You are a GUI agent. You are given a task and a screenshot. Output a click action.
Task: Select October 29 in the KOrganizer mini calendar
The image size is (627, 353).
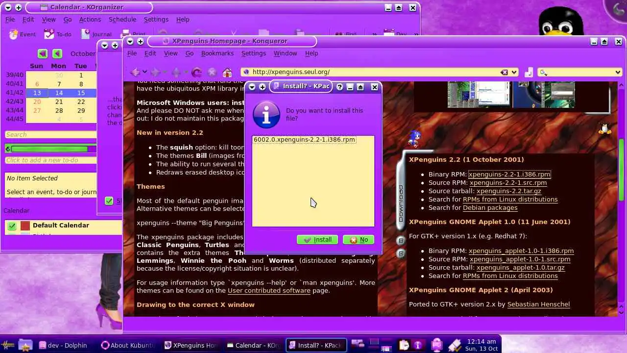81,111
